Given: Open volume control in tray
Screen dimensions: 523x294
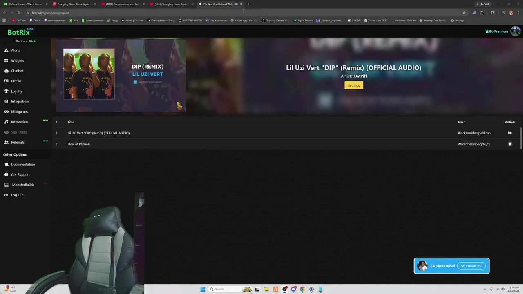Looking at the screenshot, I should (503, 289).
